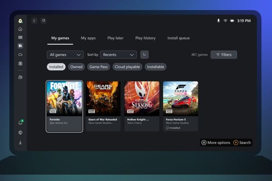The height and width of the screenshot is (181, 272).
Task: Toggle the Game Pass filter chip
Action: [x=98, y=67]
